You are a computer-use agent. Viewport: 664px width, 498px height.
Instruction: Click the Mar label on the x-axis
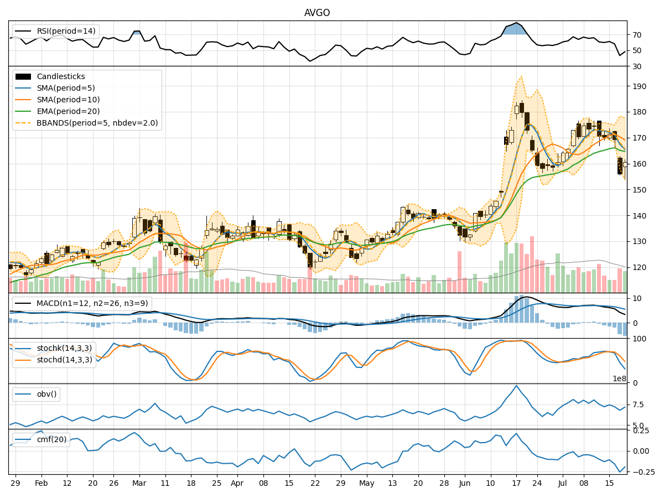coord(139,483)
